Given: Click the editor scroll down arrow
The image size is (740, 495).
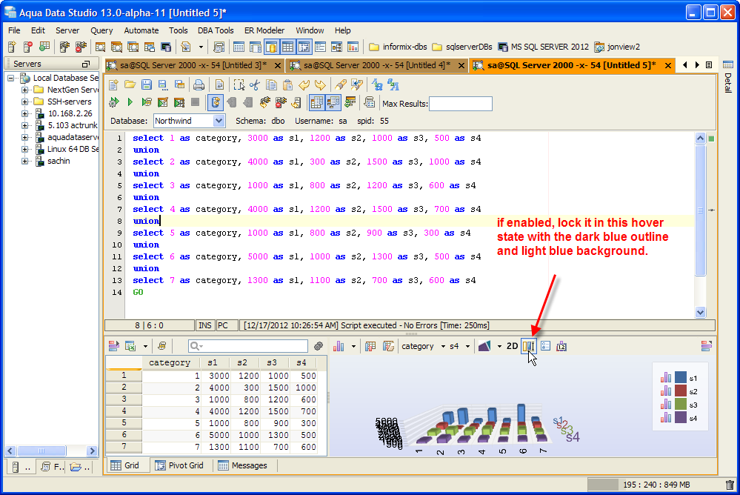Looking at the screenshot, I should 700,312.
